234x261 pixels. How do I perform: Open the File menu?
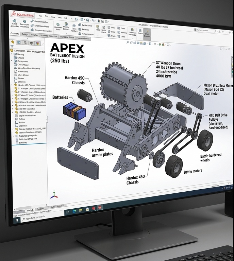pos(40,16)
